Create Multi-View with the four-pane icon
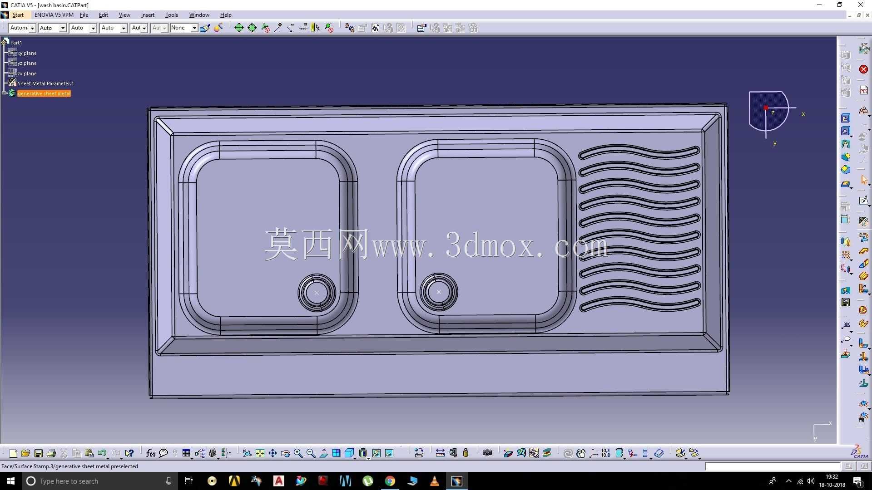The width and height of the screenshot is (872, 490). coord(336,453)
